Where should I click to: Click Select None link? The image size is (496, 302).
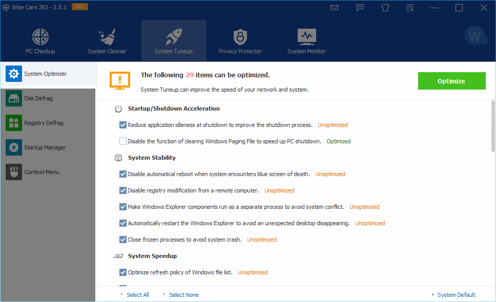click(184, 295)
